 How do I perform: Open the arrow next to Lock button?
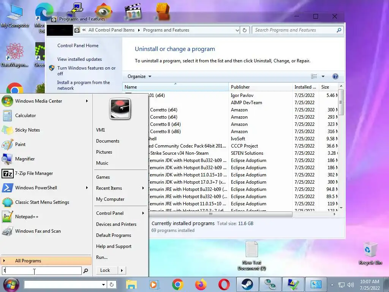pos(122,270)
